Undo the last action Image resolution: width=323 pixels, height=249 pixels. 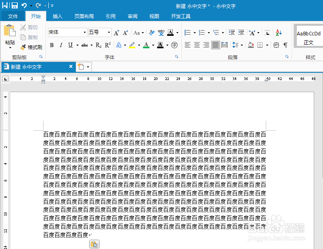[x=24, y=6]
